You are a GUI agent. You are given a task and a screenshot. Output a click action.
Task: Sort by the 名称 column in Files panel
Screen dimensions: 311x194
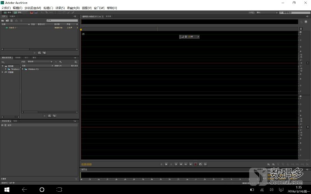tap(16, 24)
